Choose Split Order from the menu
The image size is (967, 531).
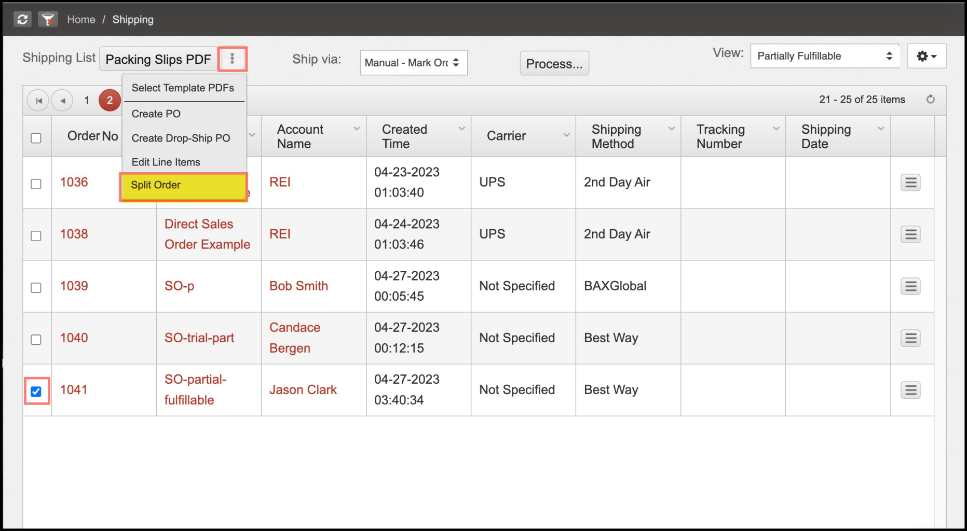click(183, 186)
